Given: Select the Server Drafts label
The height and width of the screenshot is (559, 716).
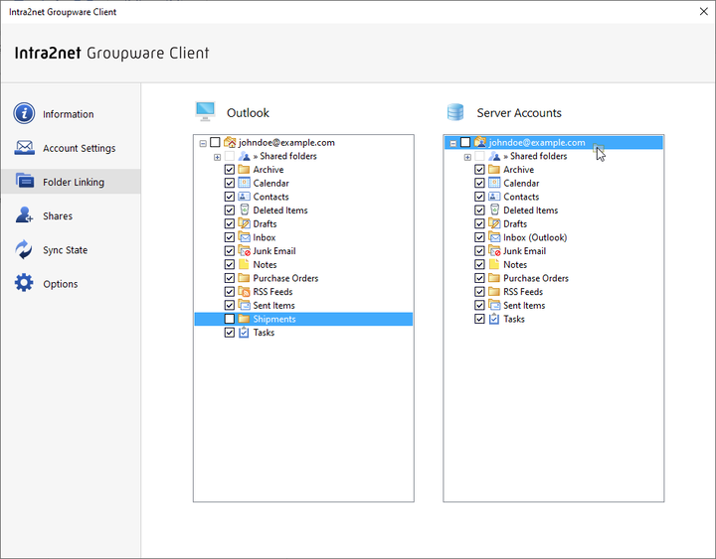Looking at the screenshot, I should 515,223.
